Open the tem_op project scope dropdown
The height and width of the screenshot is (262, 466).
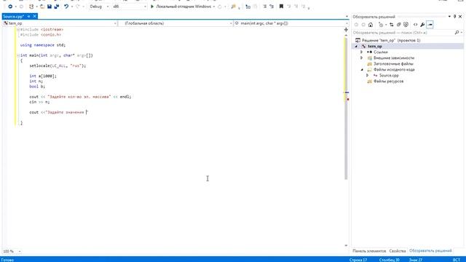60,23
